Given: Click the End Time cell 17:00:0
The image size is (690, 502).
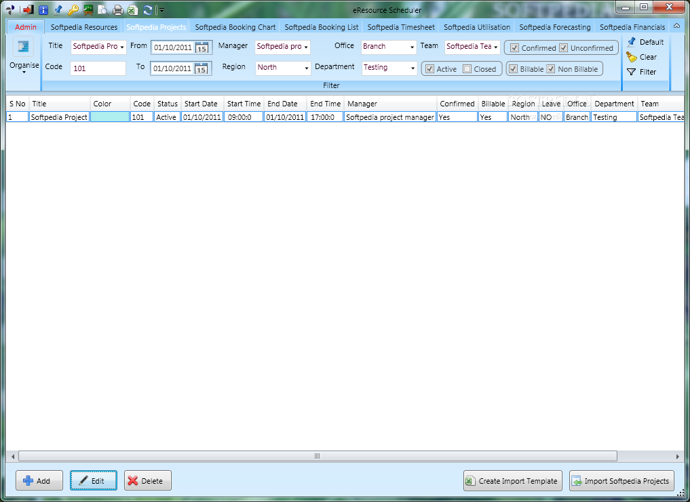Looking at the screenshot, I should tap(325, 117).
